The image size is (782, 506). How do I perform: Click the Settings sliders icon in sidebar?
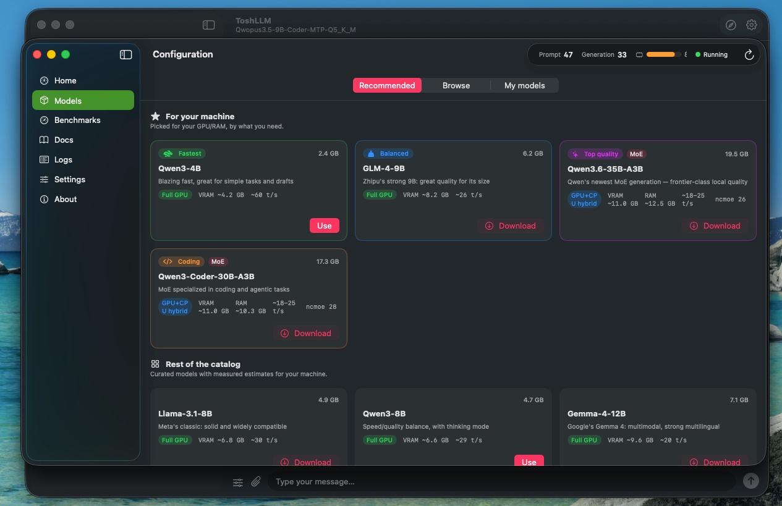[44, 179]
